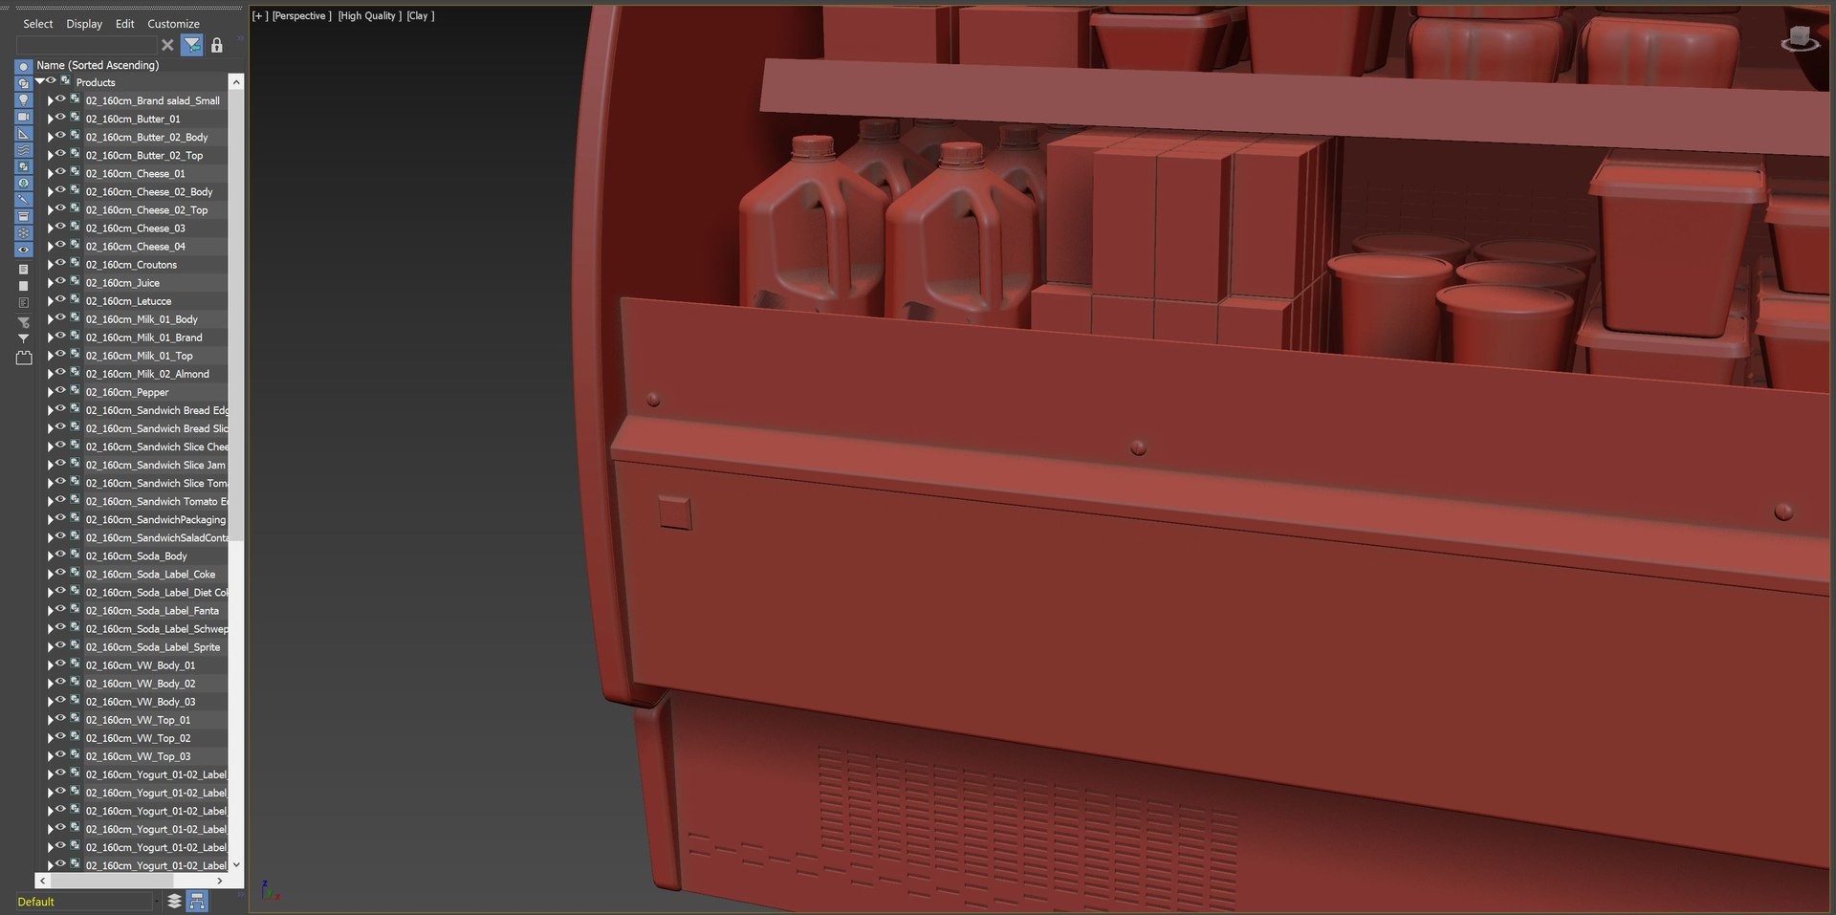Screen dimensions: 1836x915
Task: Expand 02_160cm_Soda_Label_Fanta node
Action: (50, 611)
